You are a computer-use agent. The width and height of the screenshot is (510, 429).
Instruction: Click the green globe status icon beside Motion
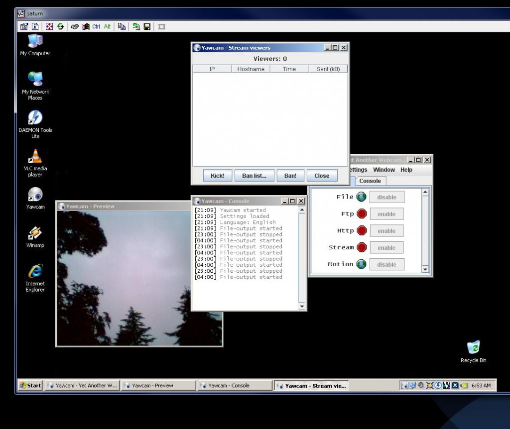click(x=362, y=264)
